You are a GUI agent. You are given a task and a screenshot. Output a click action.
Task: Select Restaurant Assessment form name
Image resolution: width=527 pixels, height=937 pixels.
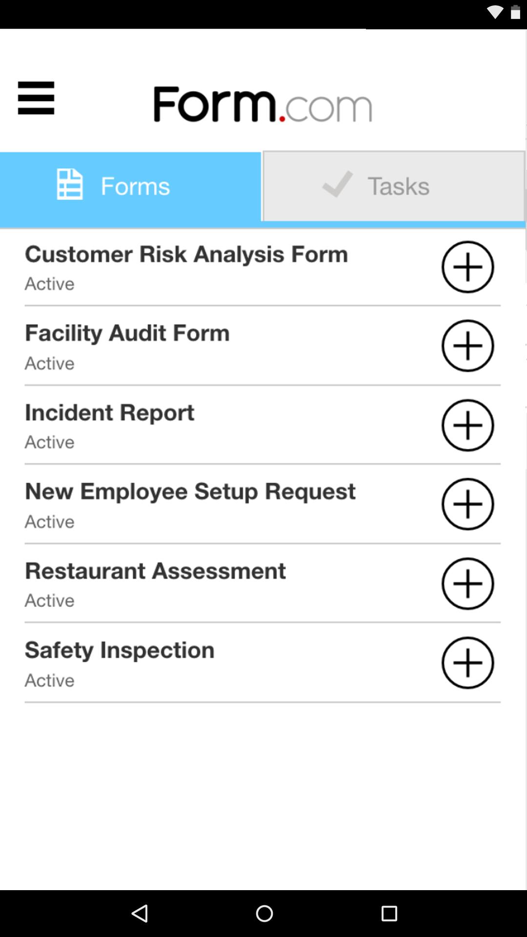(155, 571)
